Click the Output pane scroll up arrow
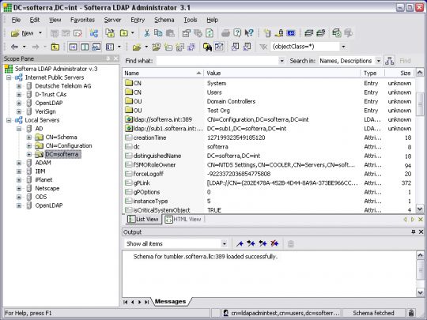The image size is (427, 320). coord(420,255)
